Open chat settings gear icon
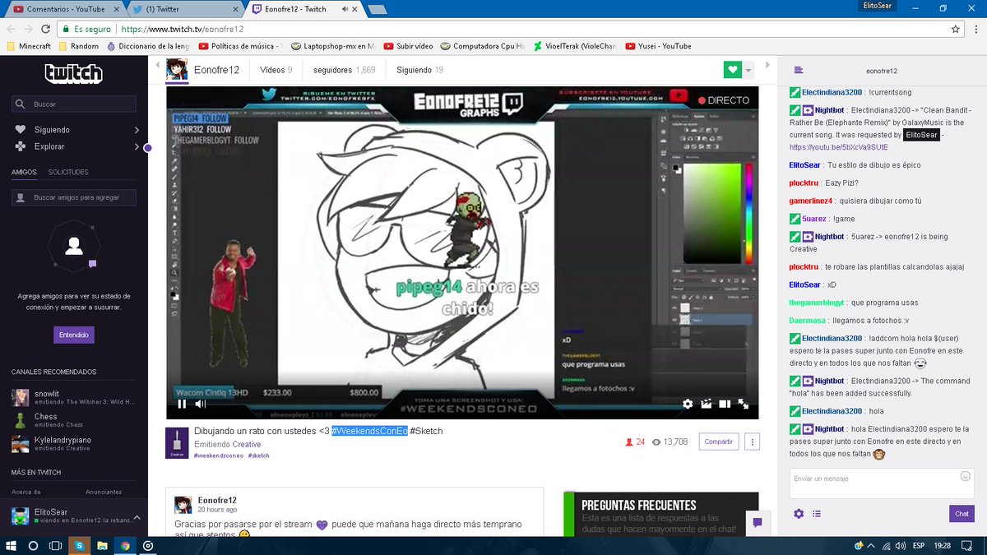Viewport: 987px width, 555px height. pos(799,514)
